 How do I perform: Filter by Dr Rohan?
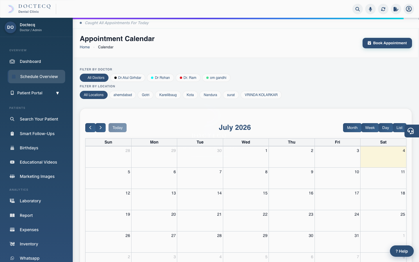[160, 78]
